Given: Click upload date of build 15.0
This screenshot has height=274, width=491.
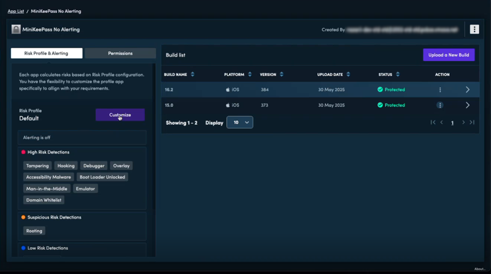Looking at the screenshot, I should click(x=331, y=105).
